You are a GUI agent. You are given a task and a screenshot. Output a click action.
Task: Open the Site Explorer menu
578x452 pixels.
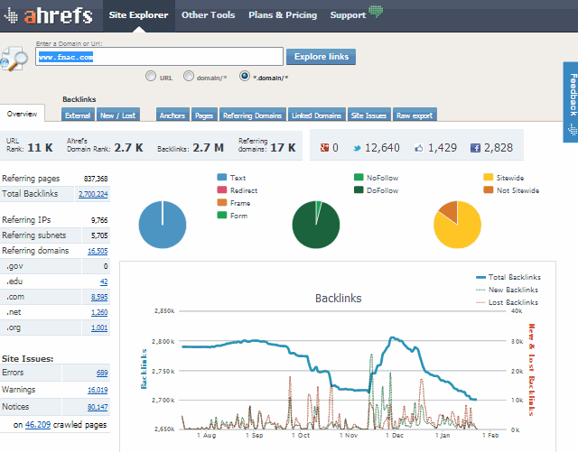click(138, 15)
